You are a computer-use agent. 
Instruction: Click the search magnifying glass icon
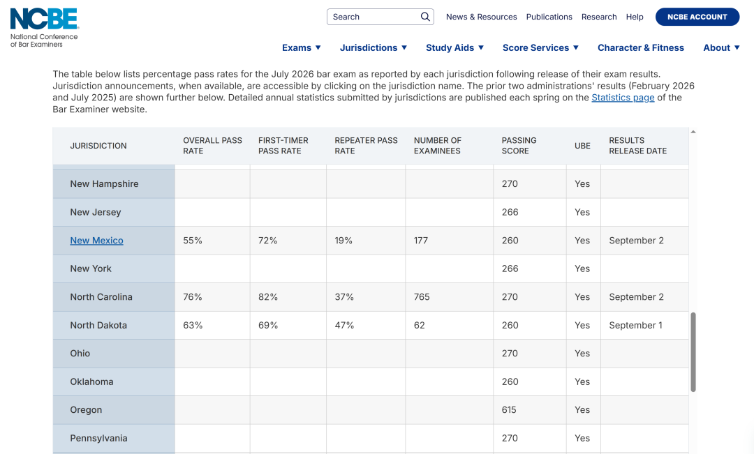pyautogui.click(x=425, y=17)
